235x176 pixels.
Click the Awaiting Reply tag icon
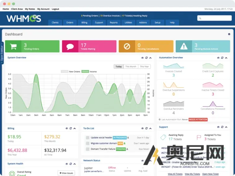(163, 137)
